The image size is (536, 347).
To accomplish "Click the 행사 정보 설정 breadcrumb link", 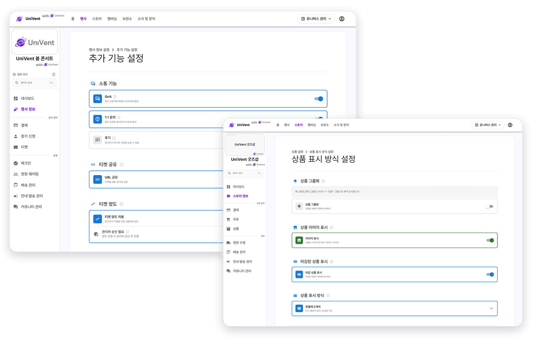I will point(99,50).
